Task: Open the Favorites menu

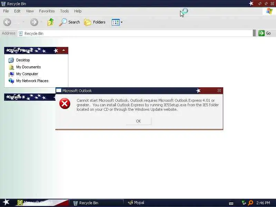Action: click(47, 11)
